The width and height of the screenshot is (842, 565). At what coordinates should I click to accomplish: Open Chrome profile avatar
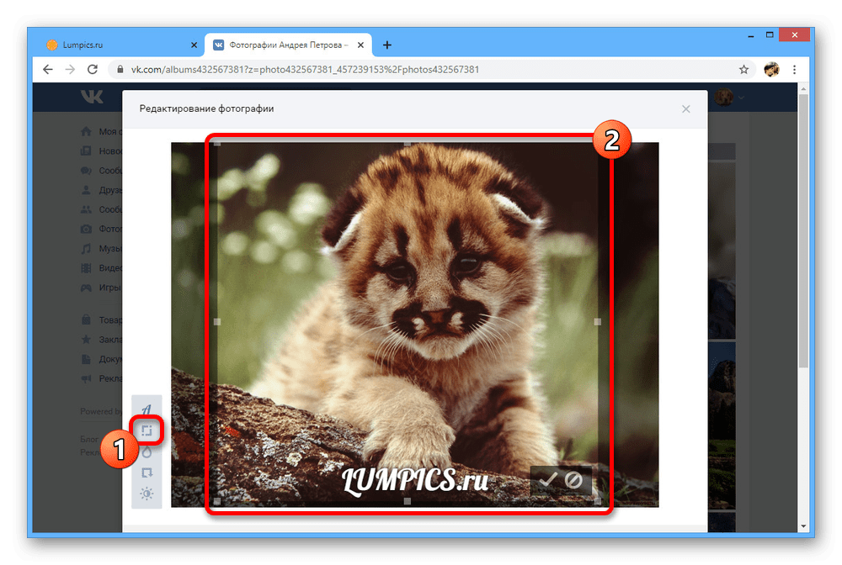coord(771,69)
